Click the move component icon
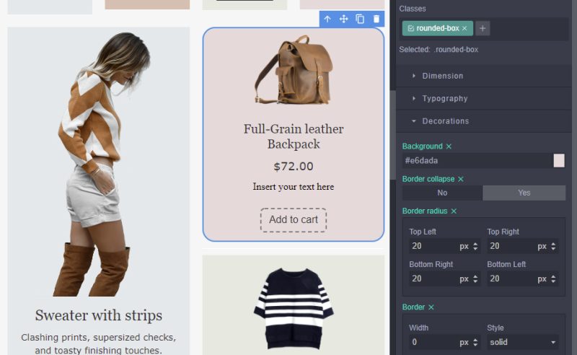 (x=344, y=19)
